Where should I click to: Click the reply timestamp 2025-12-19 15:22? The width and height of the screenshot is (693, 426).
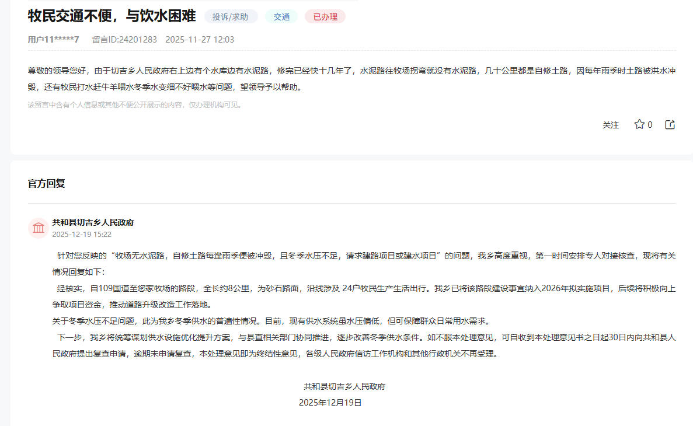pyautogui.click(x=82, y=235)
